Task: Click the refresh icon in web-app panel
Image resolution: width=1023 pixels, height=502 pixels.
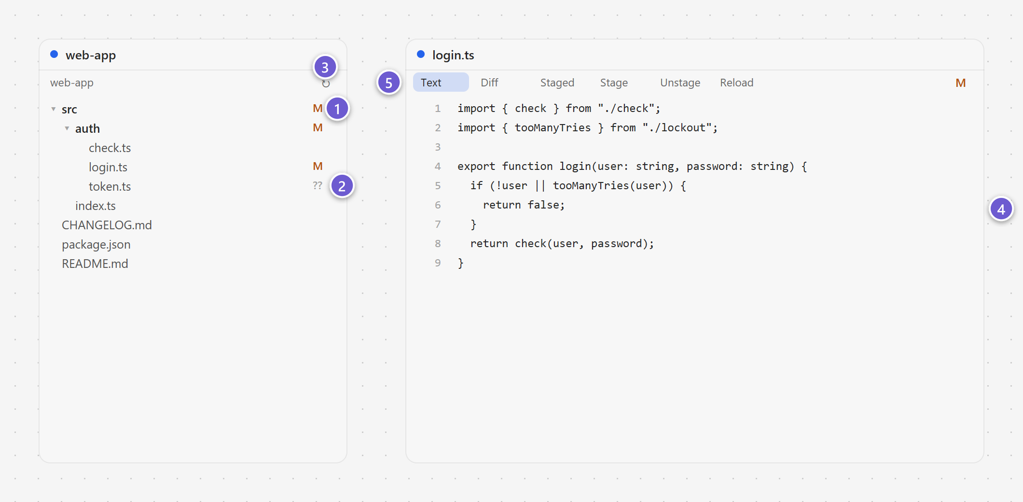Action: point(326,84)
